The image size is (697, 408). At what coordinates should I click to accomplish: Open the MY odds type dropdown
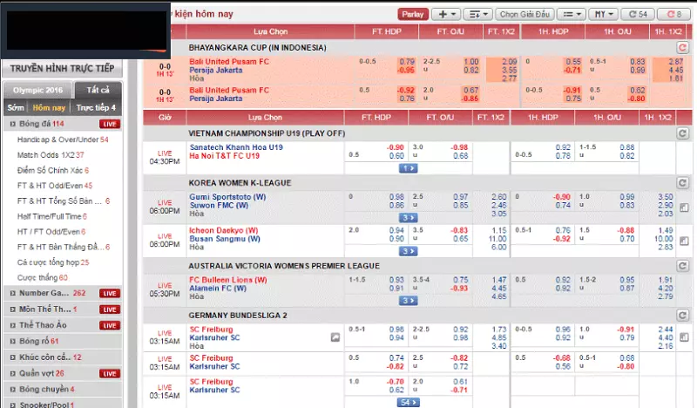click(601, 14)
